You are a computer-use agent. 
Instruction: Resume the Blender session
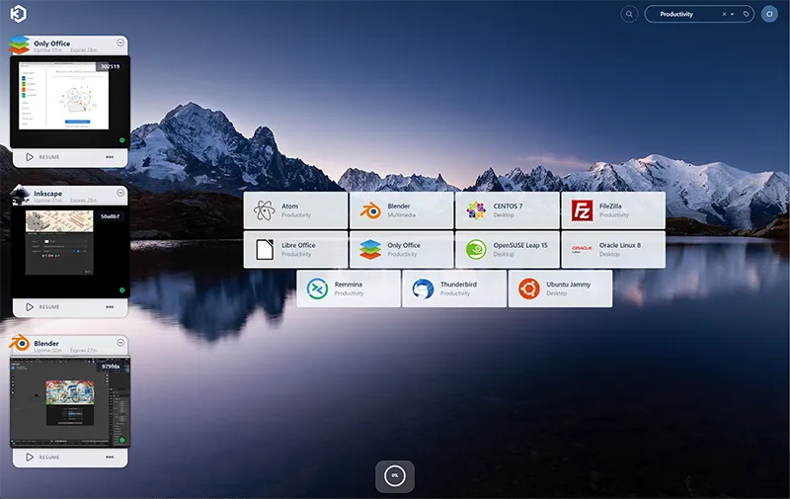pos(42,457)
